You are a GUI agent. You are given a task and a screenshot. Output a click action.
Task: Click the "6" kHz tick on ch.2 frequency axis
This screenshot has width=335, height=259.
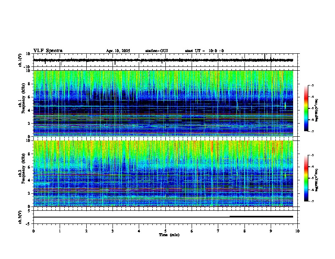pyautogui.click(x=30, y=167)
